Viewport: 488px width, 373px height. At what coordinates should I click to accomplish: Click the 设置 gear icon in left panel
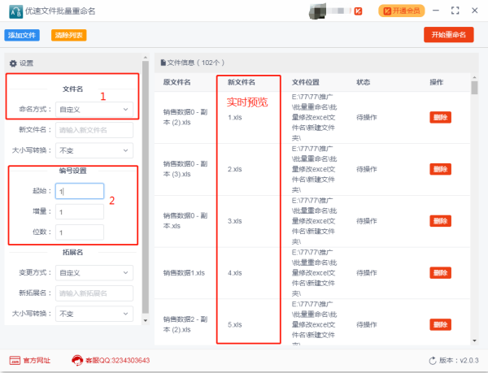click(x=13, y=63)
